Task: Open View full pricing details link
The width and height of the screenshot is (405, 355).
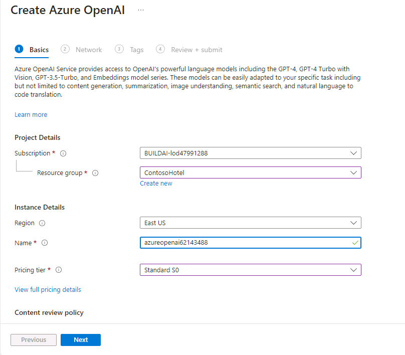Action: [48, 290]
